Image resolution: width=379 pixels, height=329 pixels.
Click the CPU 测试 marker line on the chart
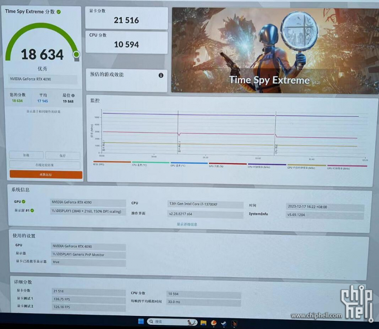pyautogui.click(x=275, y=134)
